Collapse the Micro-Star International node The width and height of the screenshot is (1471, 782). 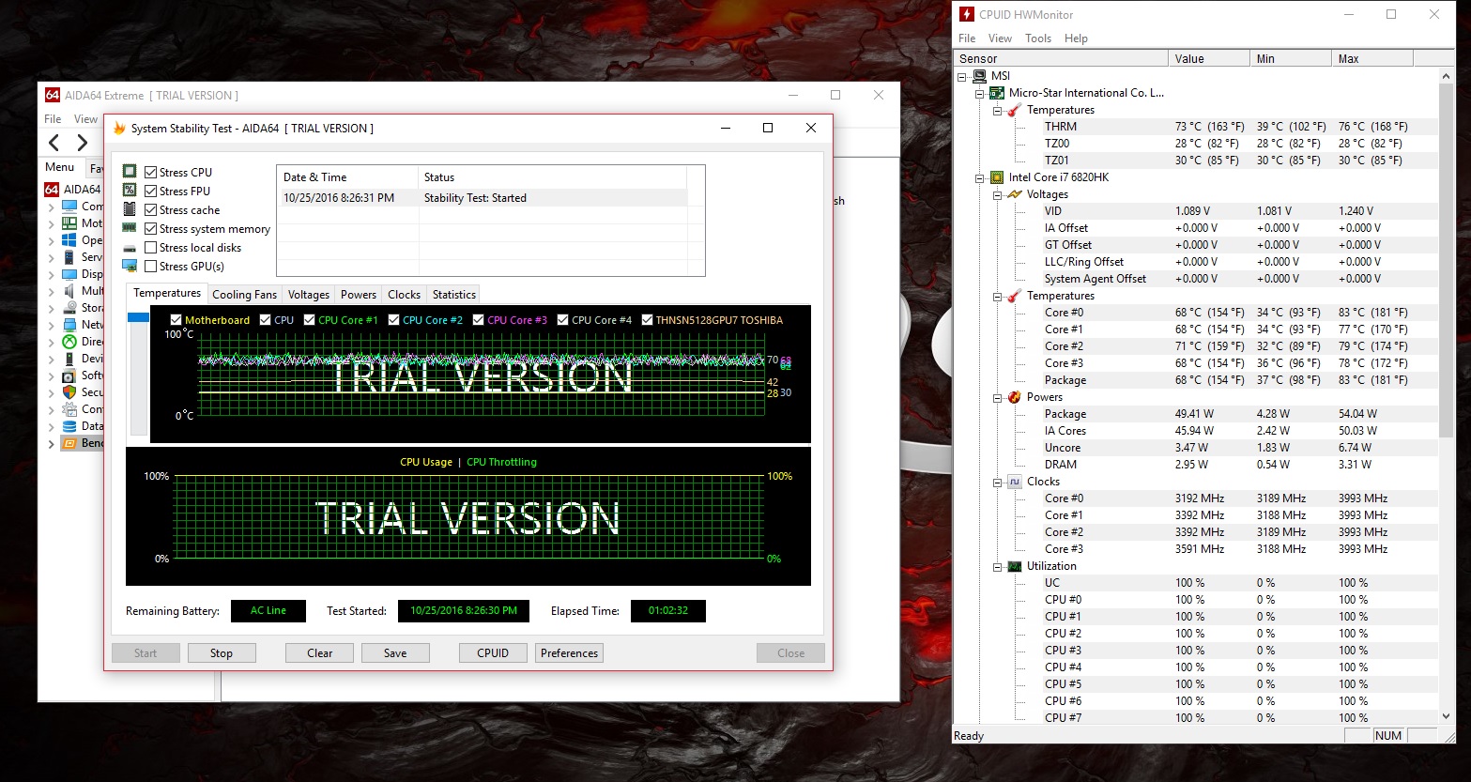tap(980, 93)
